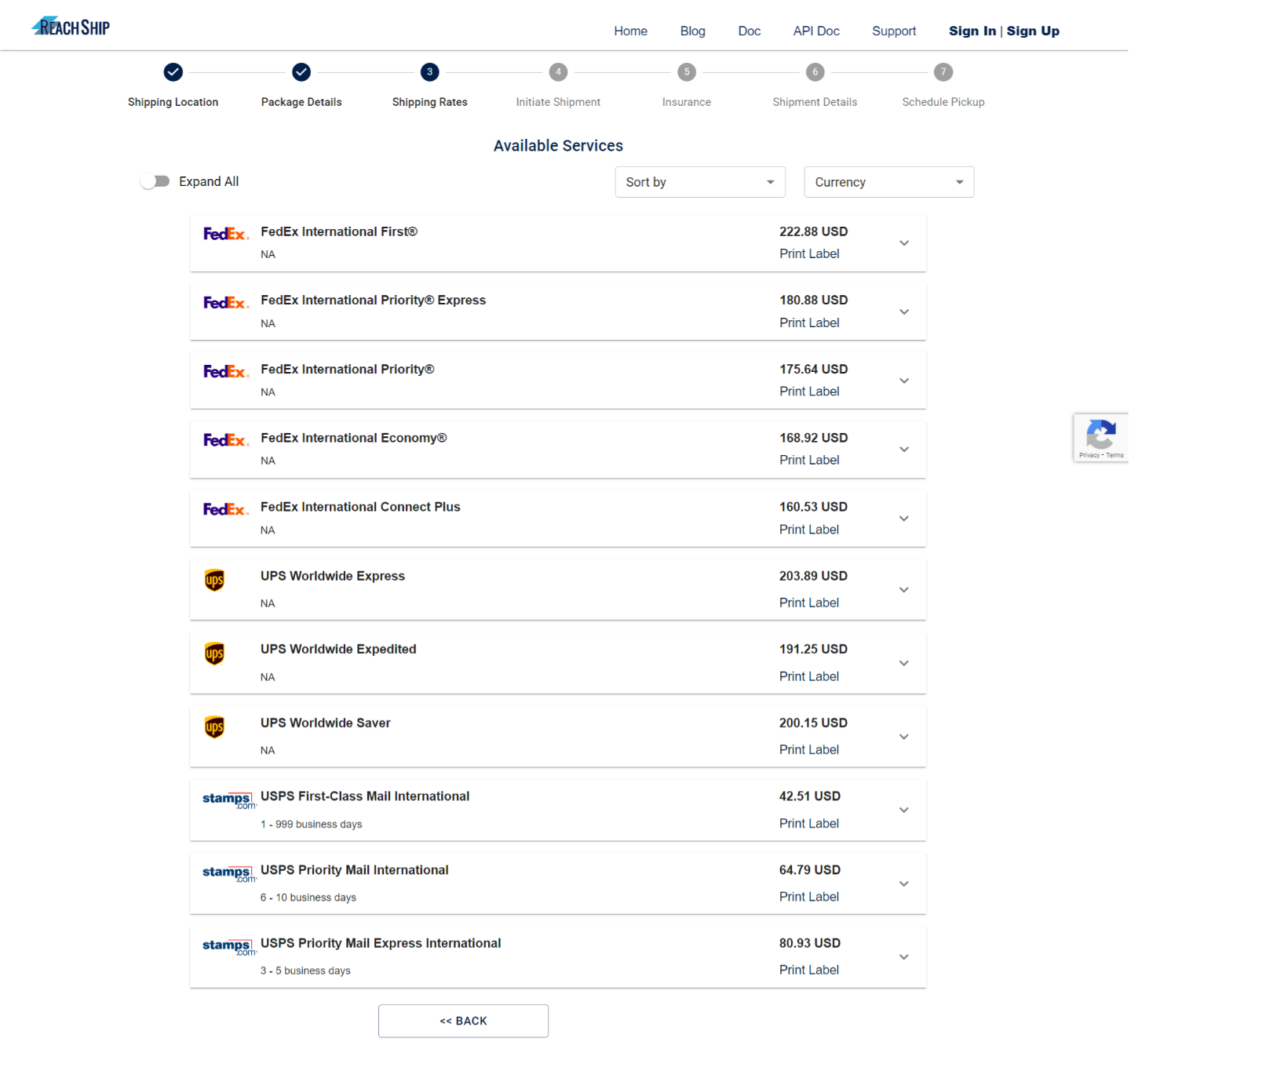This screenshot has height=1082, width=1262.
Task: Expand UPS Worldwide Expedited chevron
Action: 904,663
